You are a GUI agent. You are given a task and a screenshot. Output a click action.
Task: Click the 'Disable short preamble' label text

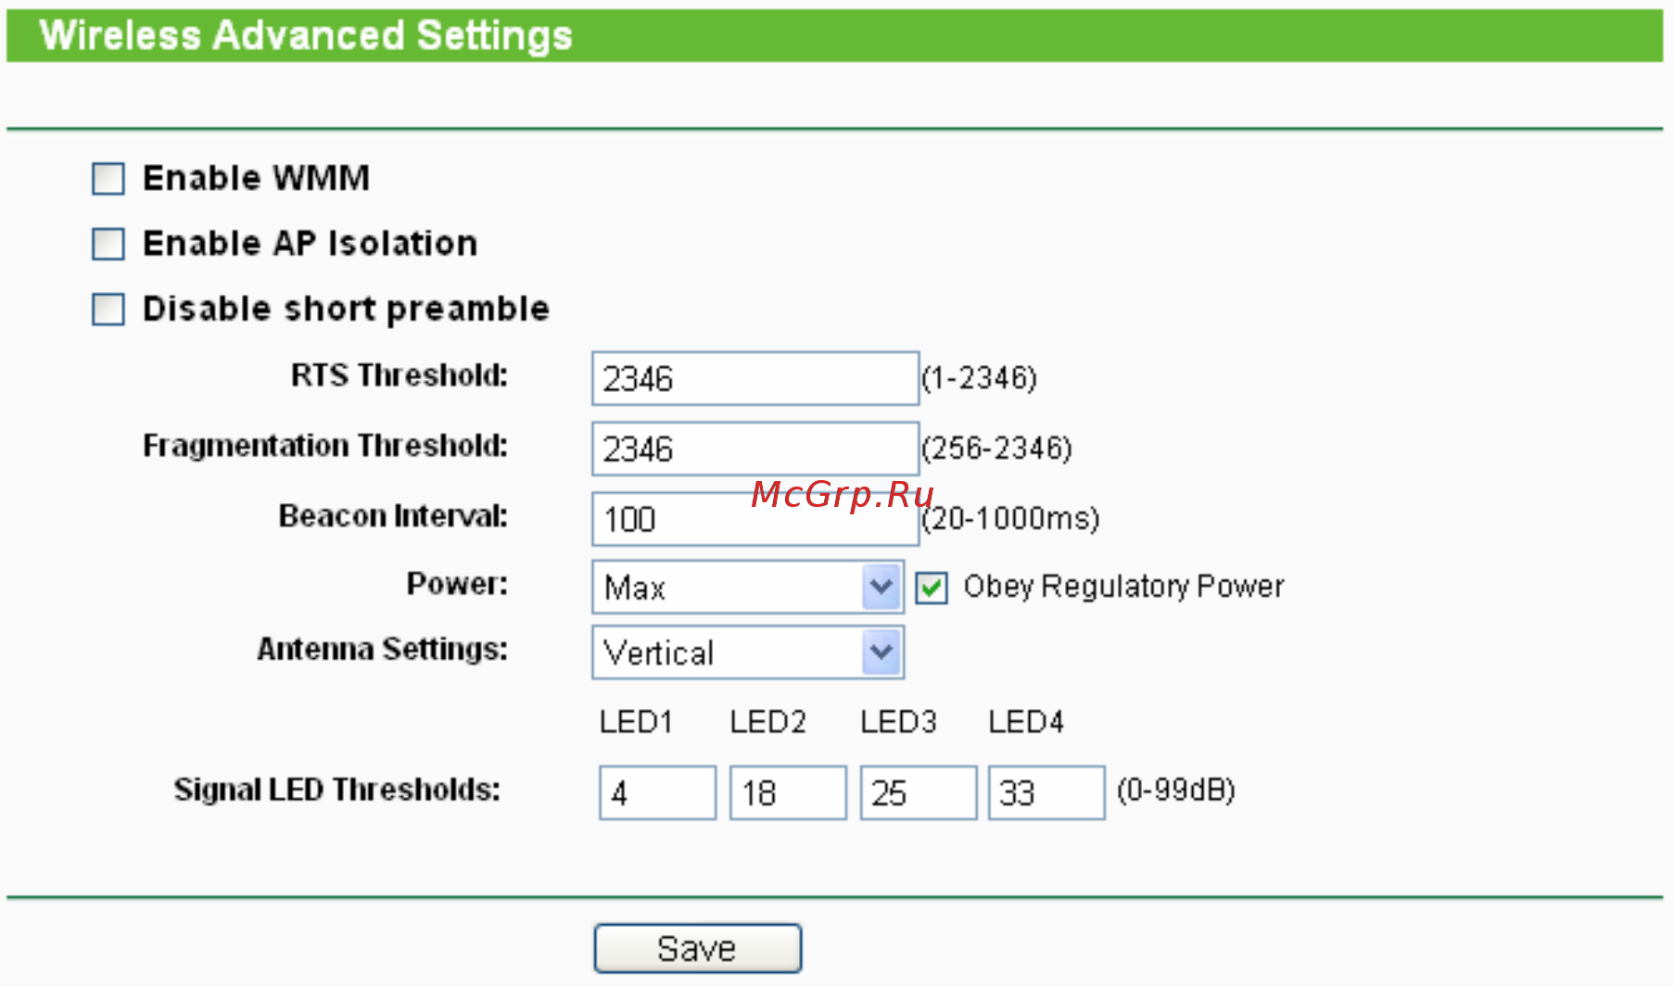347,310
